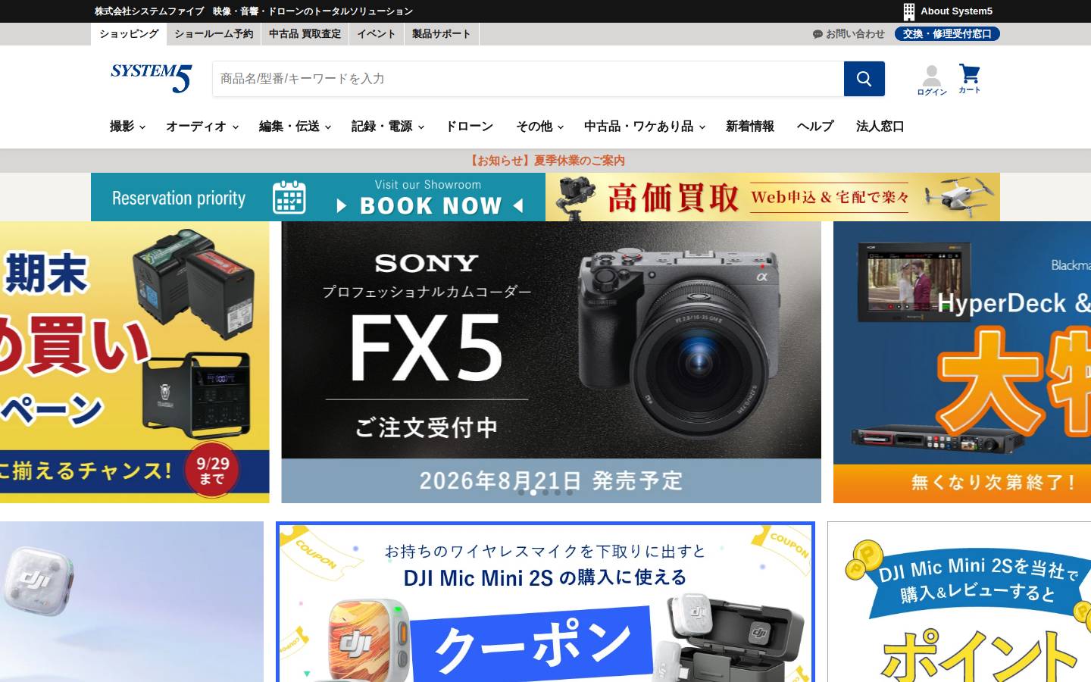Select the fourth carousel dot
This screenshot has height=682, width=1091.
pos(558,493)
